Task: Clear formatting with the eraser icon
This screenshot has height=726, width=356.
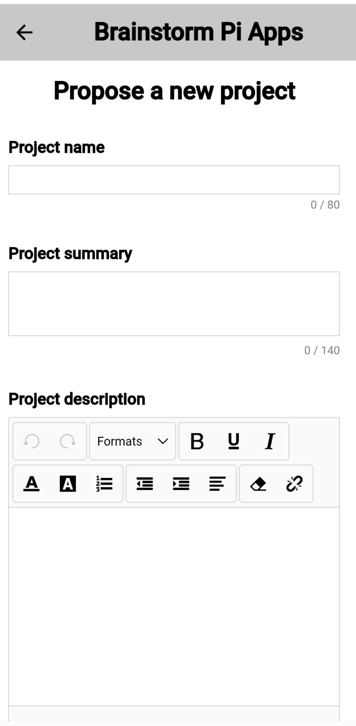Action: [x=258, y=484]
